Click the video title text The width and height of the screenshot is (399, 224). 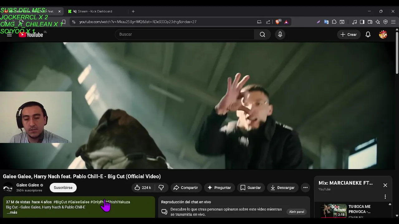[82, 176]
